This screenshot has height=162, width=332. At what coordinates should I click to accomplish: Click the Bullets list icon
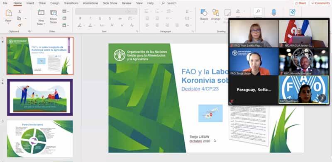pyautogui.click(x=146, y=12)
